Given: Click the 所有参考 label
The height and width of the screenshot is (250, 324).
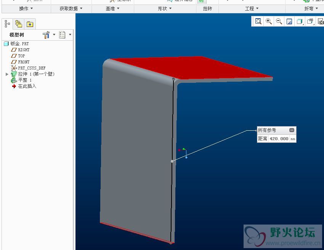Looking at the screenshot, I should click(267, 130).
